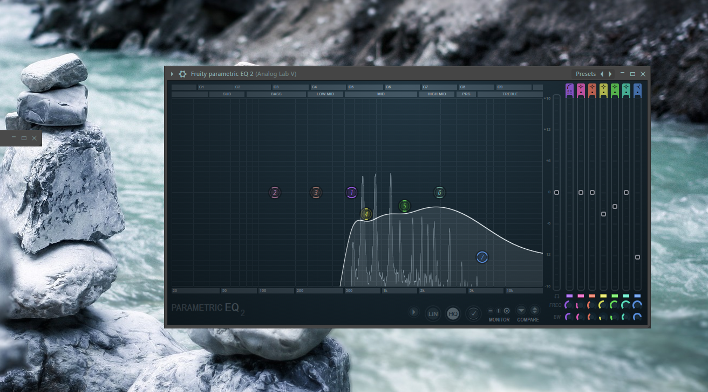Change purple band 1 filter type icon
708x392 pixels.
pyautogui.click(x=569, y=87)
